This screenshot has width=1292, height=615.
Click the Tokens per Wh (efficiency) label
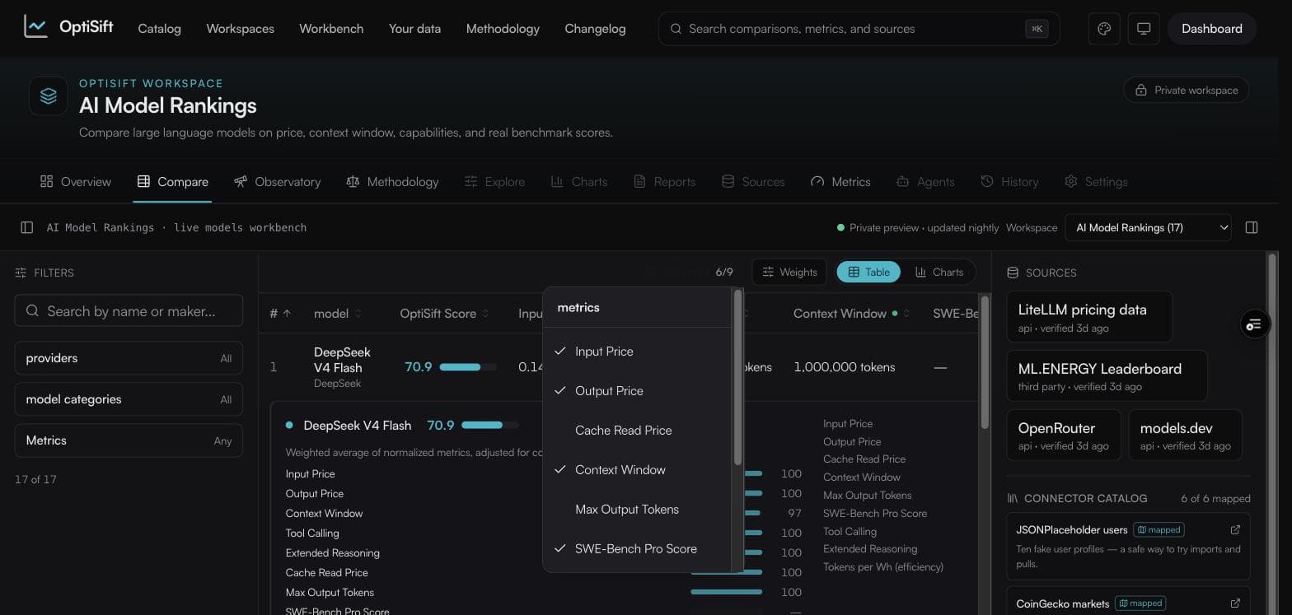pos(883,566)
